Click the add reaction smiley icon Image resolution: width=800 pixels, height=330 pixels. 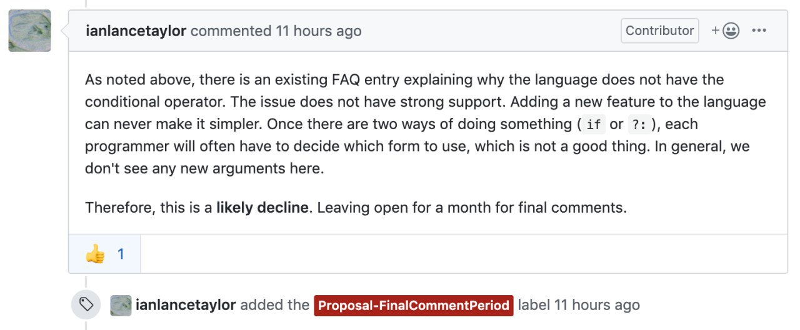pos(726,31)
